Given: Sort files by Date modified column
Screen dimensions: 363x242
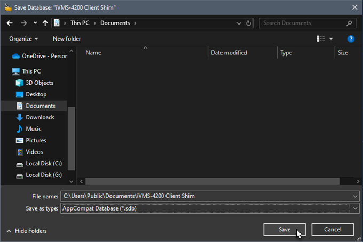Looking at the screenshot, I should [228, 53].
